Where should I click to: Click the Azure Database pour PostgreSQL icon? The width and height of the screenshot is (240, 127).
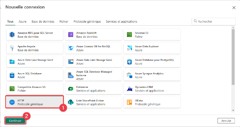click(129, 62)
